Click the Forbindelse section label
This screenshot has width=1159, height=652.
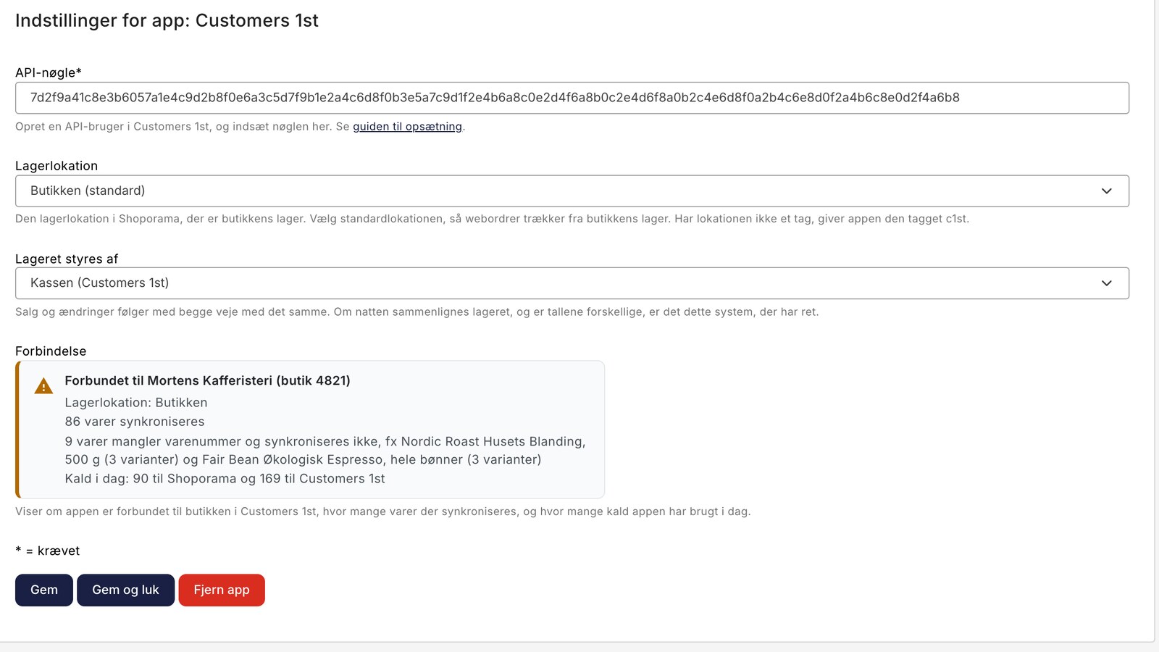51,351
